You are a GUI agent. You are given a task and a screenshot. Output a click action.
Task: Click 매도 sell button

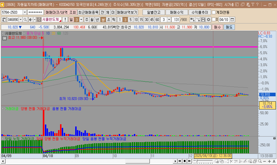(229, 27)
